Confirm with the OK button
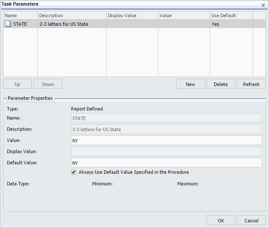This screenshot has height=228, width=269. tap(221, 220)
